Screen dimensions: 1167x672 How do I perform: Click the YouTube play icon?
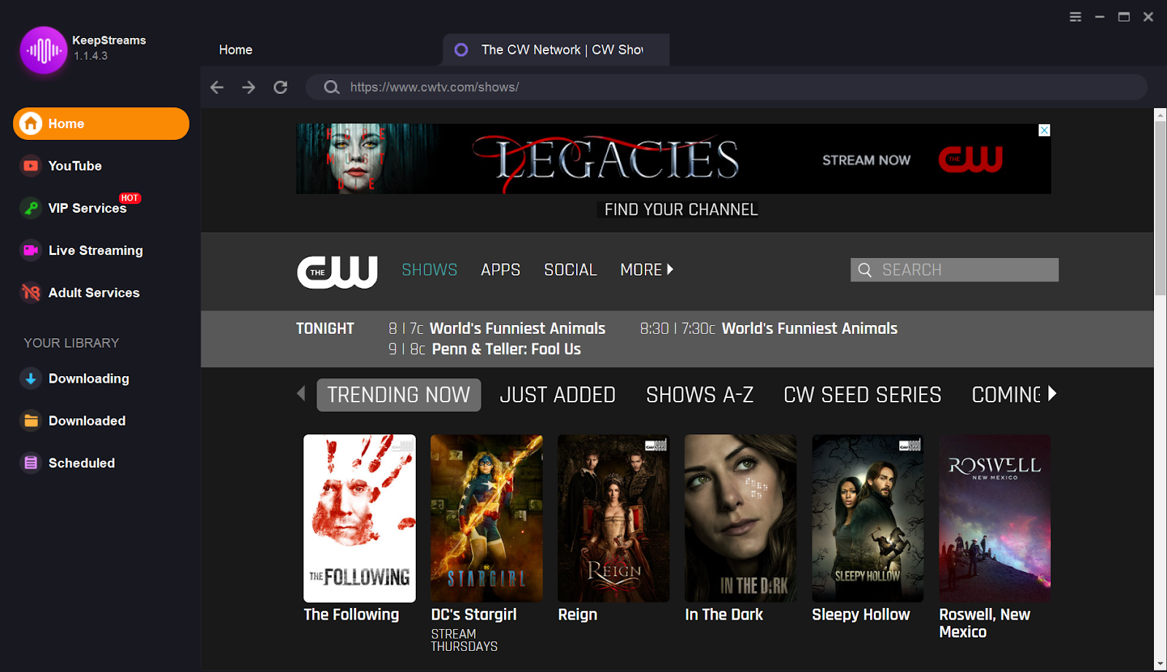pos(31,166)
